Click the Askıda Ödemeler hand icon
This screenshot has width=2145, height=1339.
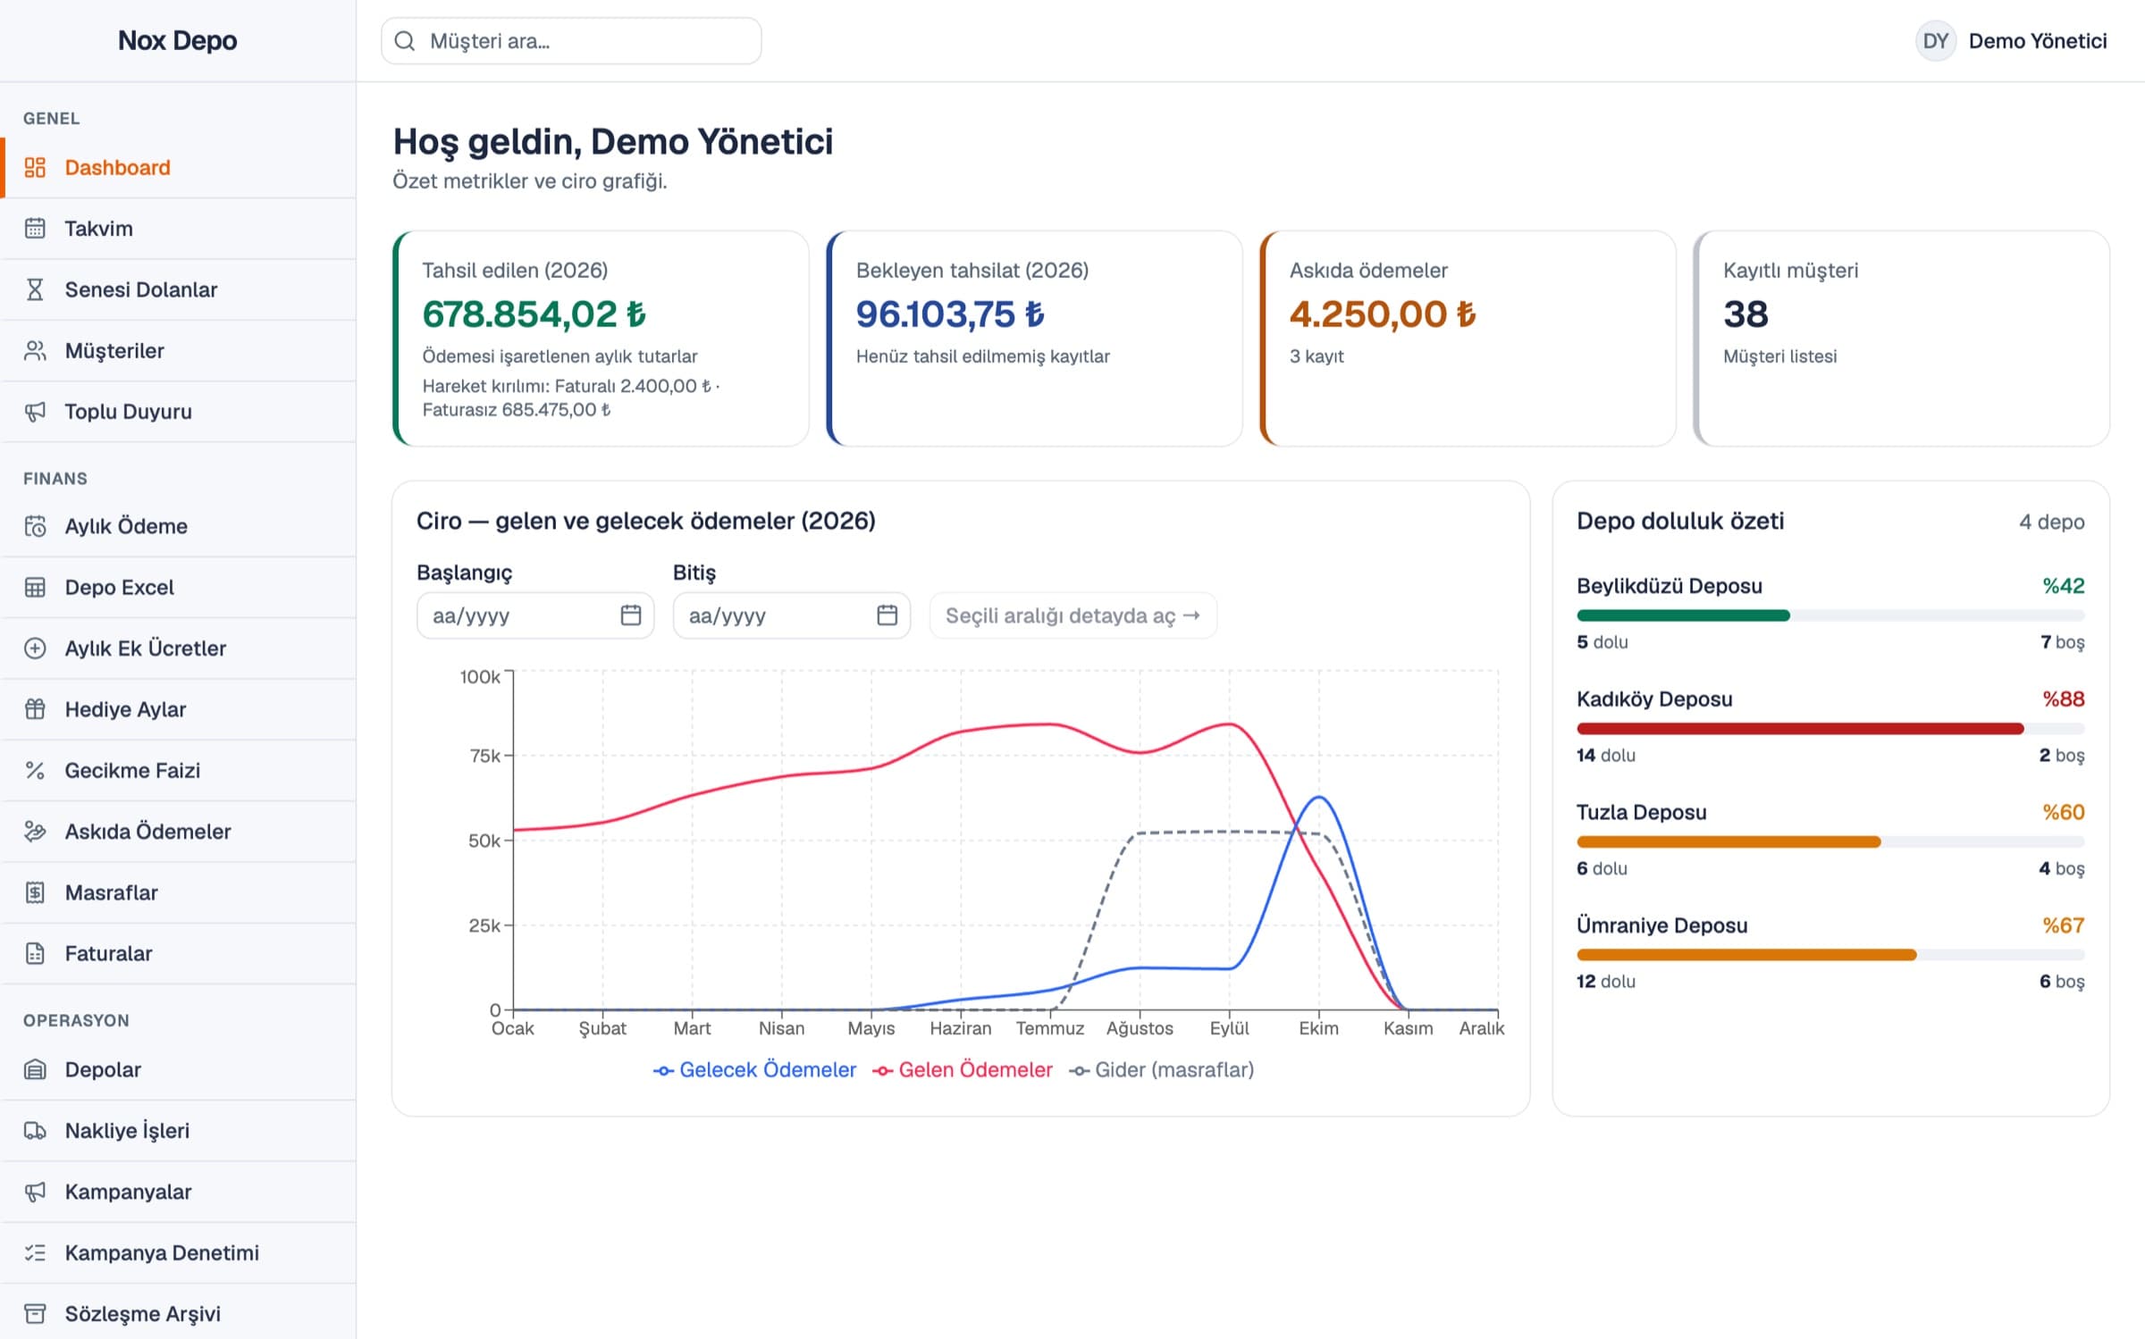[35, 831]
